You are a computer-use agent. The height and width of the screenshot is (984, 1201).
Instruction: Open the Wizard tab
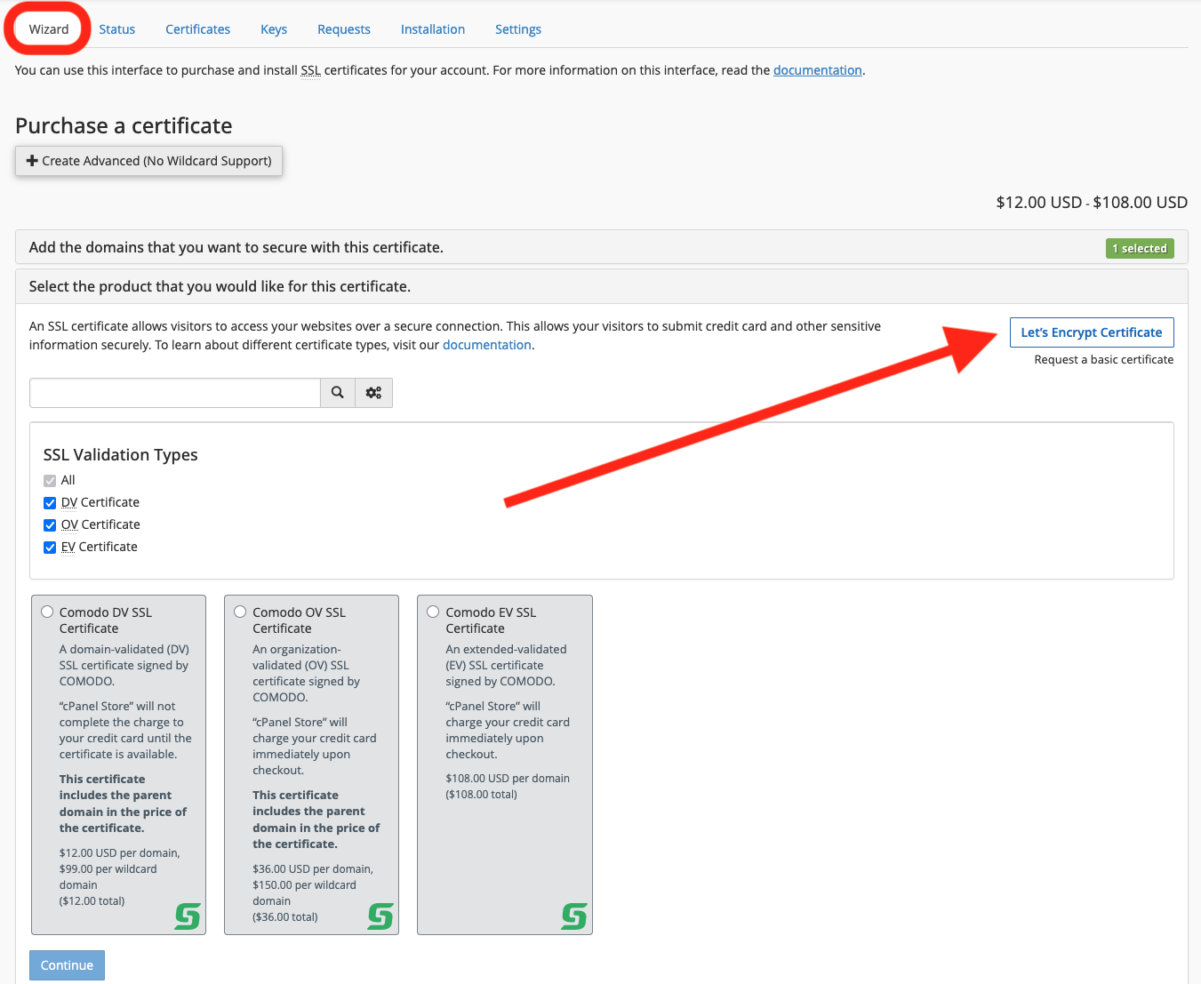pyautogui.click(x=49, y=29)
